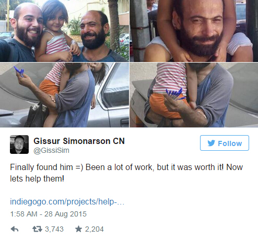Click the girl's striped shirt in the bottom-right photo
Screen dimensions: 258x241
(170, 79)
